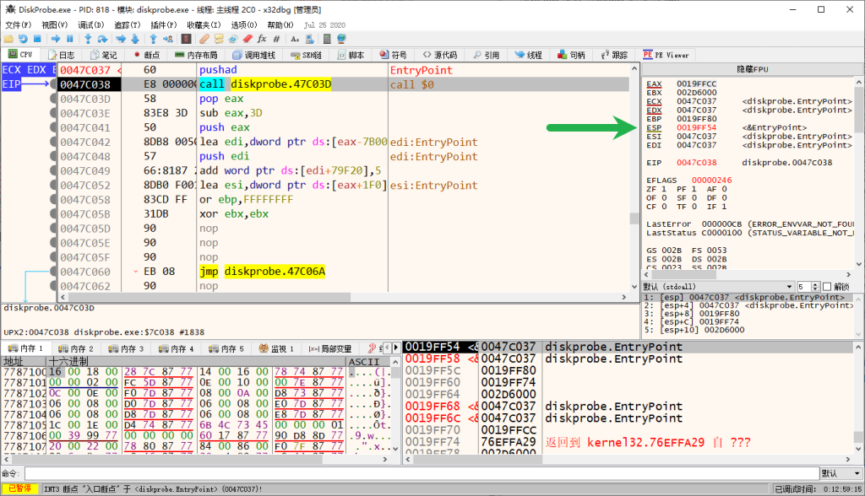Click the argument count spinner arrows

[x=815, y=287]
